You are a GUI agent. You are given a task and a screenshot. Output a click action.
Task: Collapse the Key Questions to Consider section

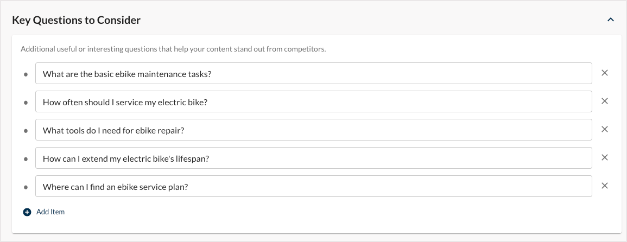(x=610, y=20)
